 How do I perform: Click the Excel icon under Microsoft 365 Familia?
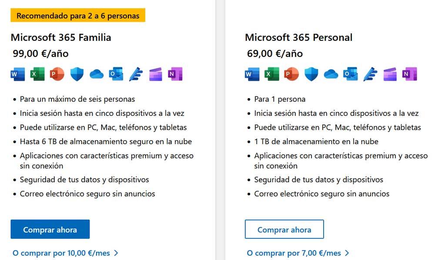click(37, 74)
